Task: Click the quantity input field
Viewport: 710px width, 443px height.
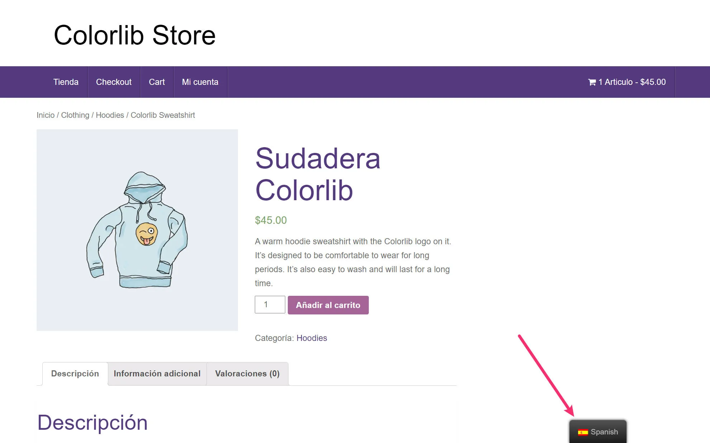Action: tap(269, 304)
